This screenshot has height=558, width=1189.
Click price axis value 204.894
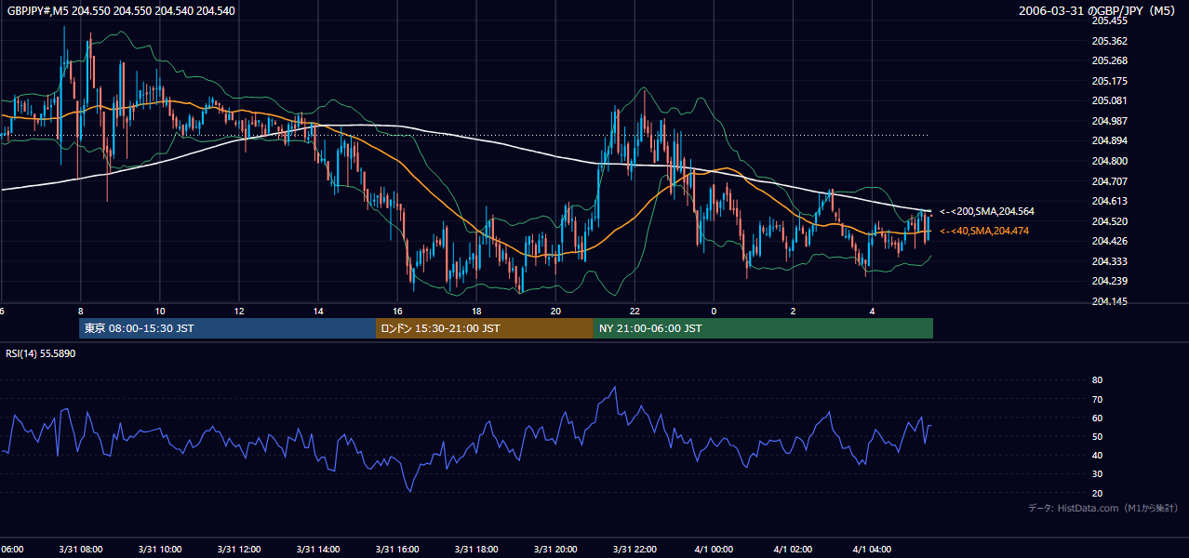[x=1109, y=140]
